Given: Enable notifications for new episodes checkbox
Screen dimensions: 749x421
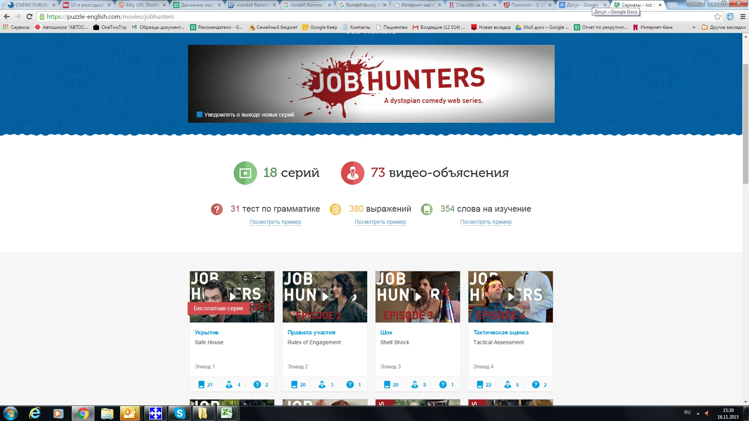Looking at the screenshot, I should coord(199,115).
